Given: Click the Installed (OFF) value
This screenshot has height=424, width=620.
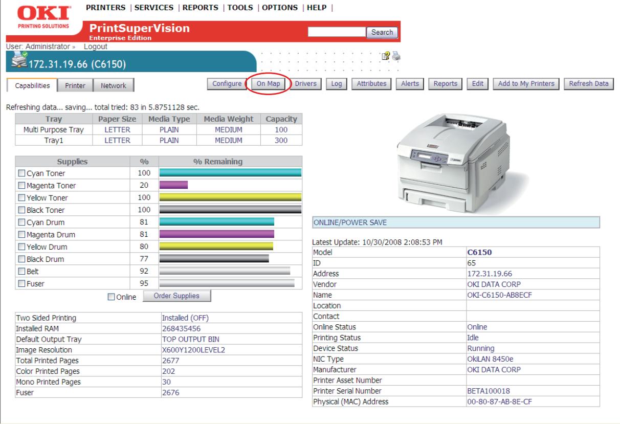Looking at the screenshot, I should 185,318.
